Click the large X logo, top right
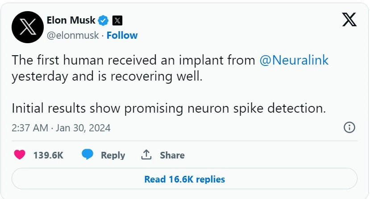 [349, 20]
